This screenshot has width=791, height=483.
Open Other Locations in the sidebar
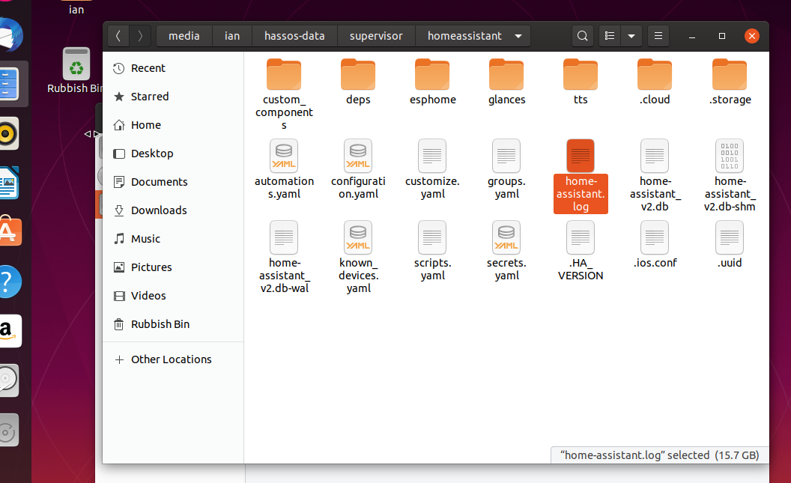[171, 359]
